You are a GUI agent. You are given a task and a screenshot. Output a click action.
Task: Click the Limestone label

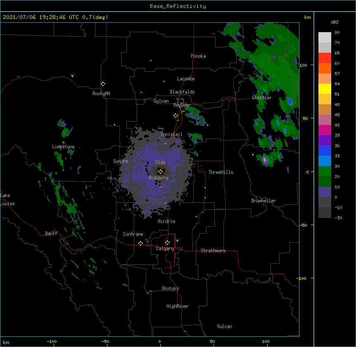(63, 147)
